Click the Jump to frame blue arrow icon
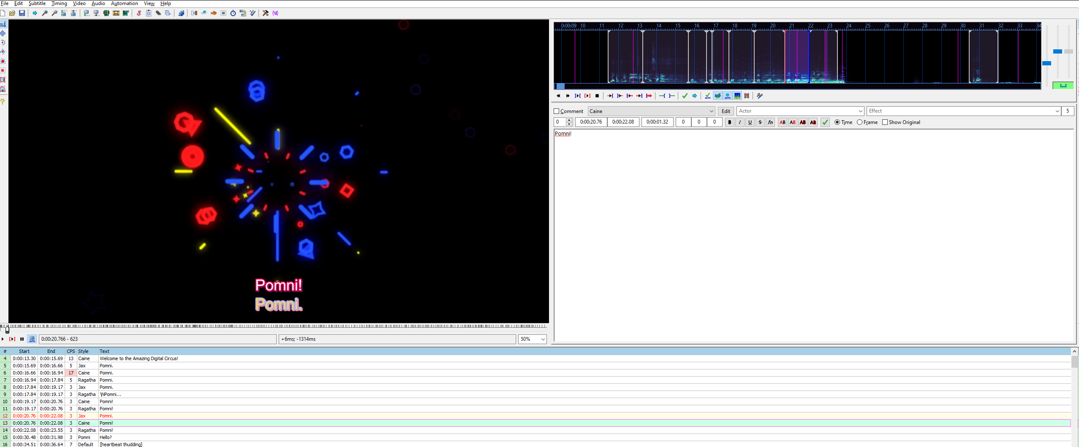1079x447 pixels. click(x=35, y=13)
